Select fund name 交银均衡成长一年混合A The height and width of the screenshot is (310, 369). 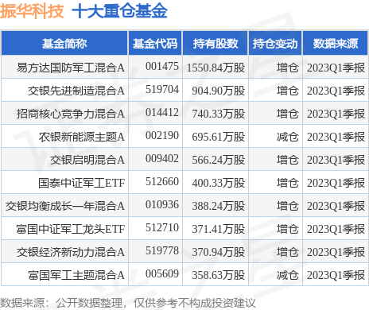coord(65,206)
